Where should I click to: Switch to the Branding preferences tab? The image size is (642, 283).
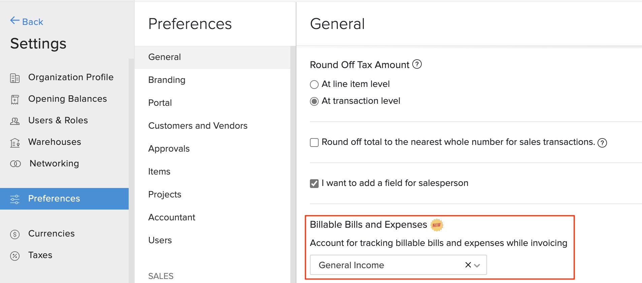166,80
